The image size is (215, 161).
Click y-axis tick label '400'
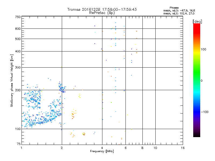(18, 51)
